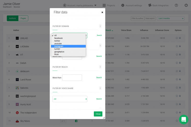Click the go to button in Sky News row

(63, 121)
